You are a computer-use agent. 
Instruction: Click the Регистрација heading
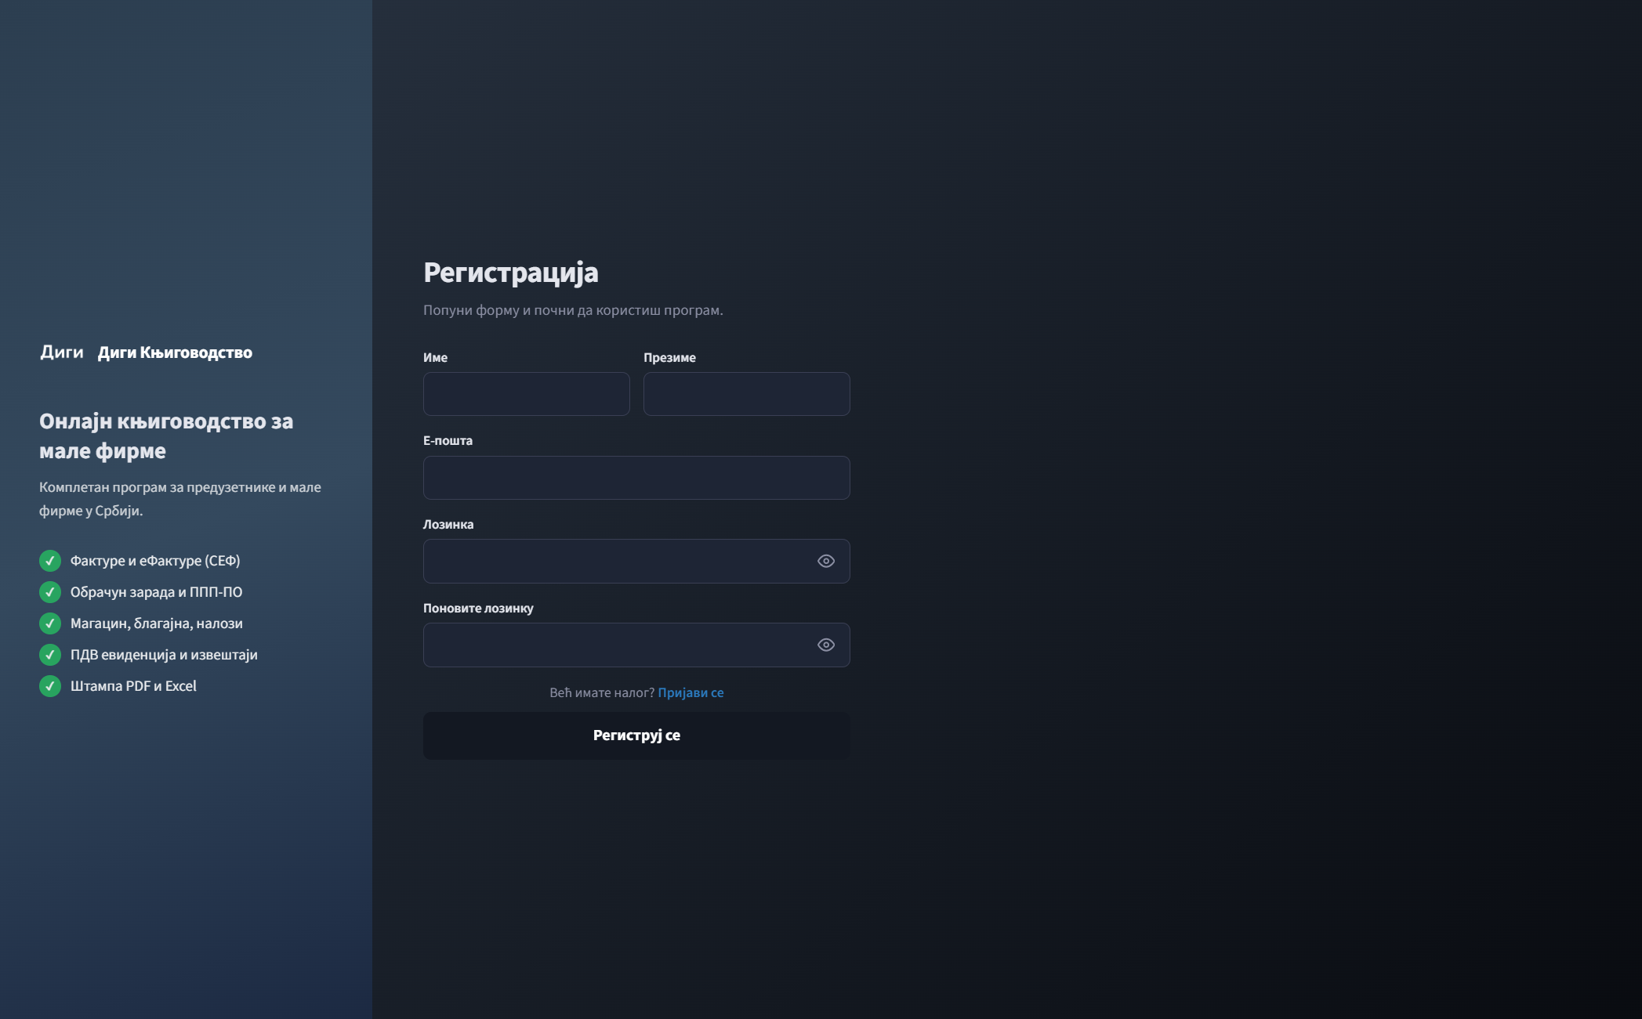[x=511, y=273]
